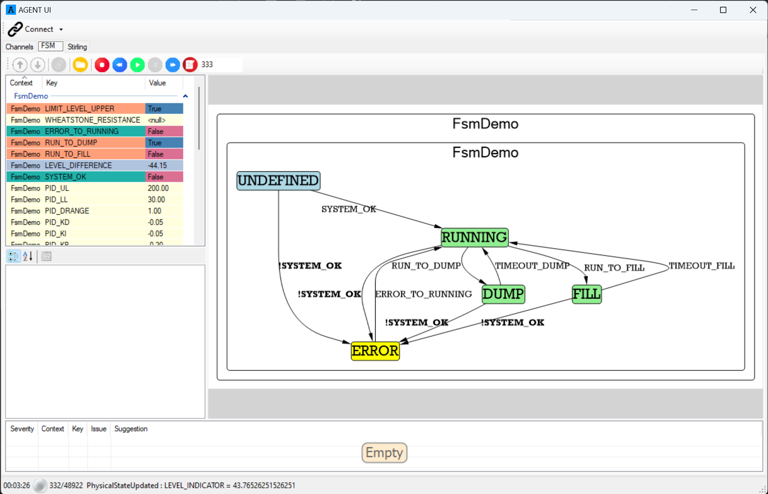This screenshot has width=768, height=494.
Task: Click the move up arrow icon
Action: click(20, 65)
